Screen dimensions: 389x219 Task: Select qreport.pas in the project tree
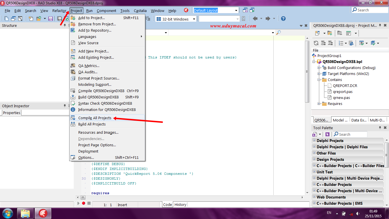coord(343,92)
